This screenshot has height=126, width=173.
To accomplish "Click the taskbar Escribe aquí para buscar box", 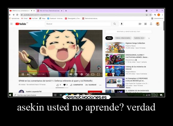I will [x=33, y=95].
